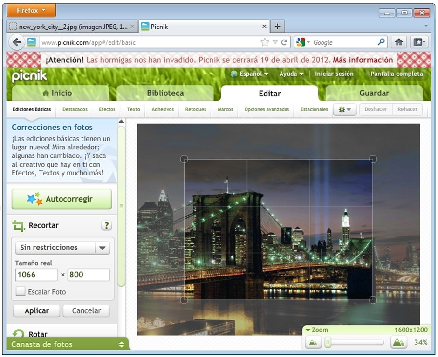
Task: Open the Retoques sub-tab
Action: [196, 109]
